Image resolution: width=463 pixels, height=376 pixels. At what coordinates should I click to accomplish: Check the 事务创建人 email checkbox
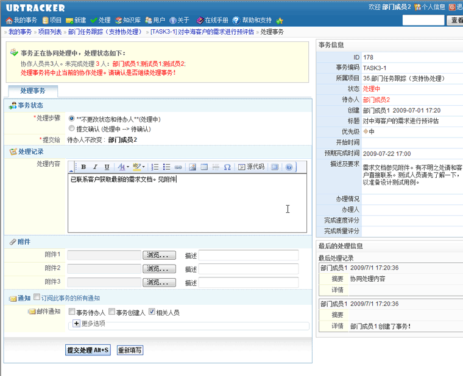(x=111, y=312)
